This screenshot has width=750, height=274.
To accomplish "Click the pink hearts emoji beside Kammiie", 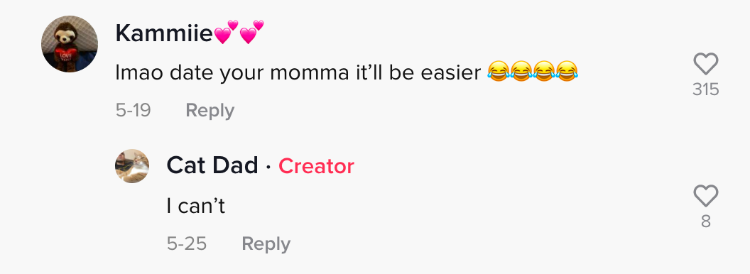I will [x=239, y=32].
